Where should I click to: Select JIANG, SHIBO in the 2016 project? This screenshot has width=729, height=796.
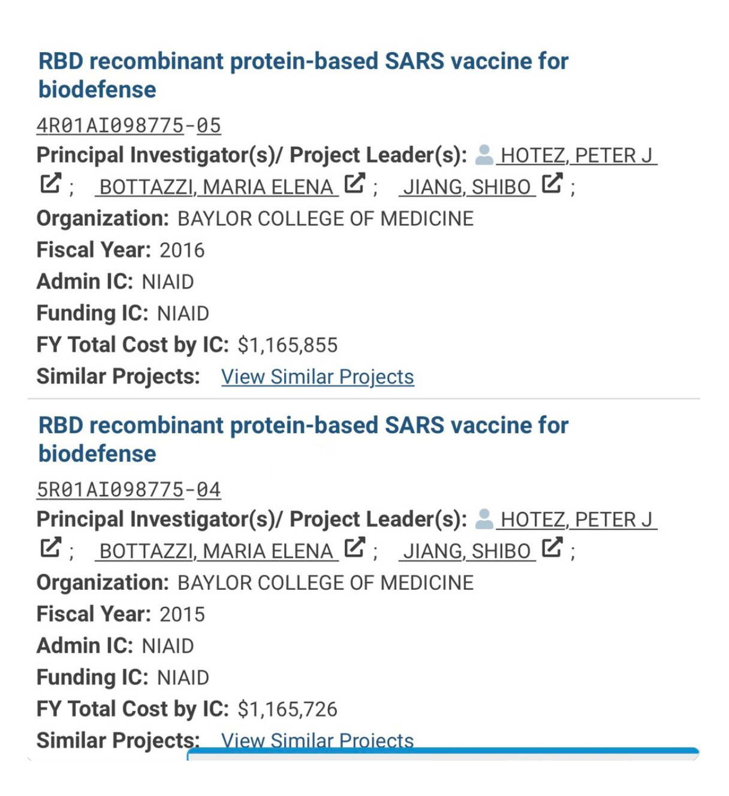click(467, 187)
